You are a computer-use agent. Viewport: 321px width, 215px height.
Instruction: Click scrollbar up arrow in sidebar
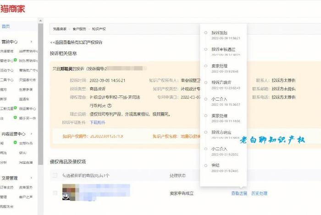(x=40, y=21)
